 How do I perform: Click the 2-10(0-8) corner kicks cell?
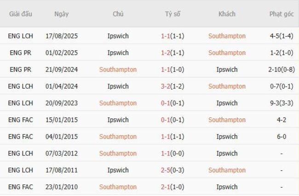[281, 69]
